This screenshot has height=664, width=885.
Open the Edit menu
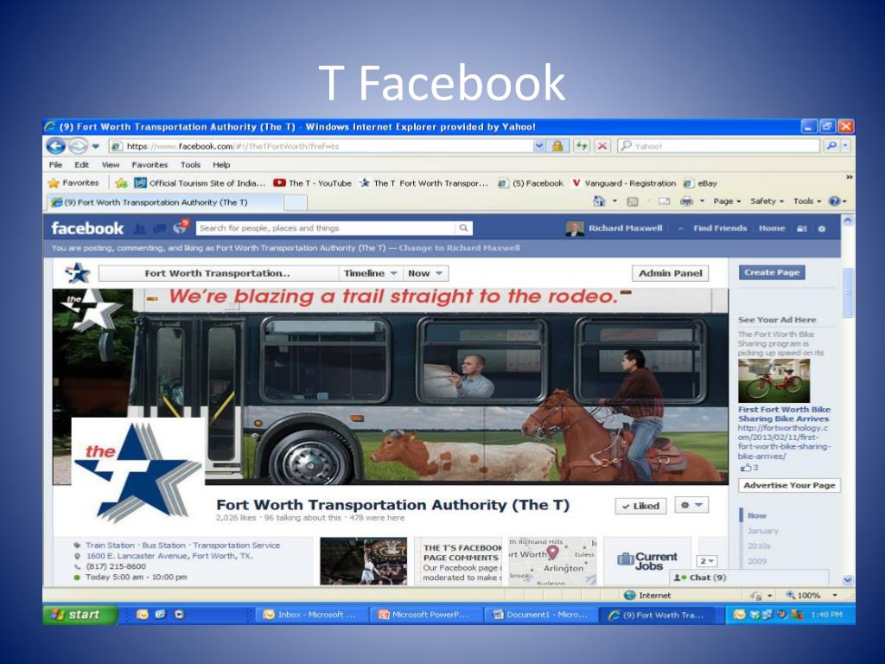click(x=81, y=165)
